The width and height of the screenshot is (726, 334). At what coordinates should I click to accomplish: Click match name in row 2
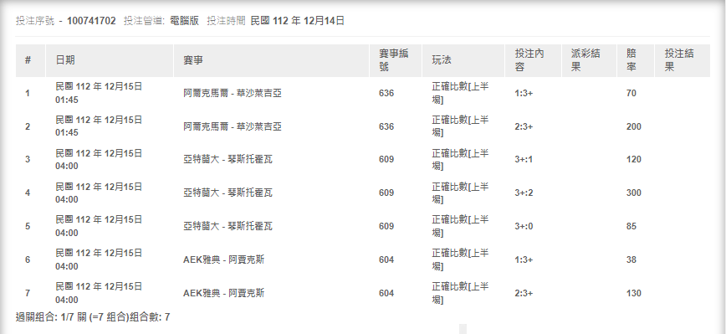233,126
